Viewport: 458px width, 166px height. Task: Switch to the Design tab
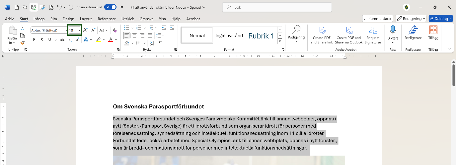pyautogui.click(x=69, y=19)
